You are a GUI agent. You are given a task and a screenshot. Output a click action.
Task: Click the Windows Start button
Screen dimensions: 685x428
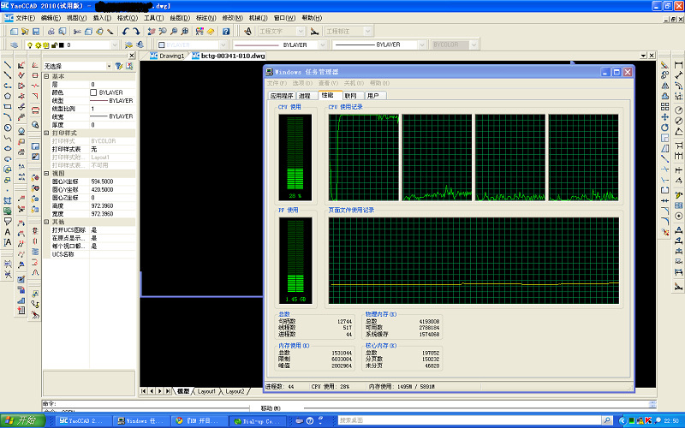pos(23,420)
